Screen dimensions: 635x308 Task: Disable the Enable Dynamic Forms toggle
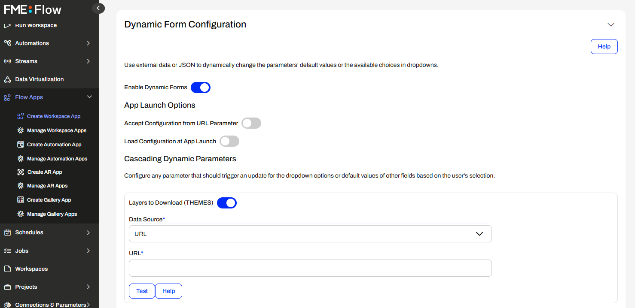click(x=201, y=88)
